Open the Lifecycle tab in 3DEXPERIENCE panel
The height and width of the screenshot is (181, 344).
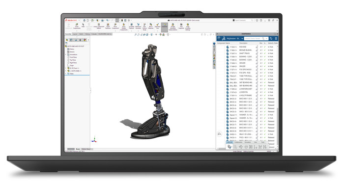point(229,142)
